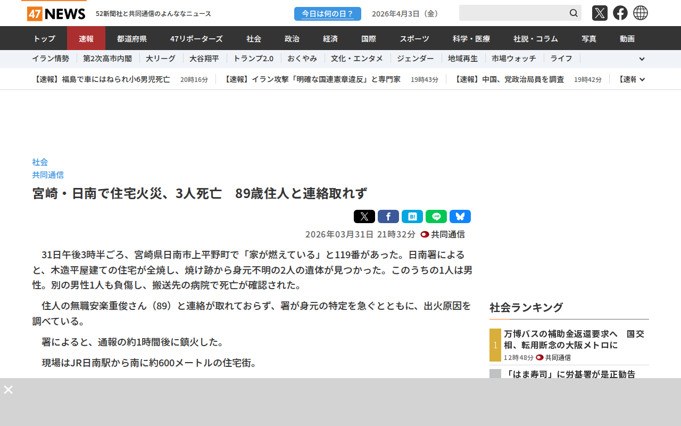Open breaking news 福島で車にはねられ小6男児死亡
The image size is (681, 426).
pos(102,79)
